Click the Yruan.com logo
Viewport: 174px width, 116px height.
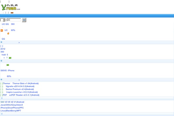click(11, 7)
